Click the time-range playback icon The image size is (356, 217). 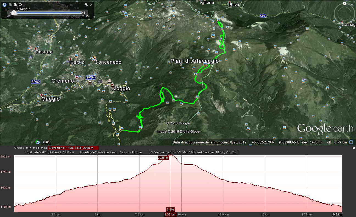click(x=20, y=5)
